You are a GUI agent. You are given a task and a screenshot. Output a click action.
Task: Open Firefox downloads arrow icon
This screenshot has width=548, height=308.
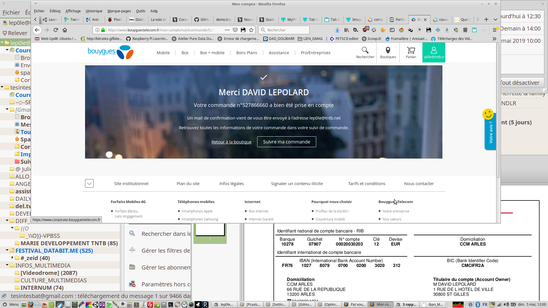click(x=337, y=30)
